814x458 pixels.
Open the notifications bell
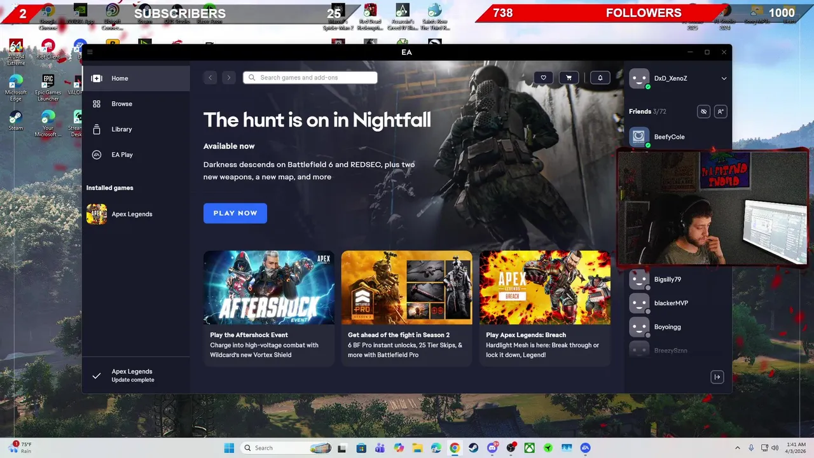tap(600, 78)
